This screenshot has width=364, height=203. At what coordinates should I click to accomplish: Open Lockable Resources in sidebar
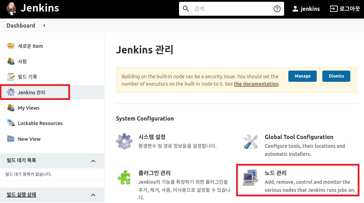point(40,123)
